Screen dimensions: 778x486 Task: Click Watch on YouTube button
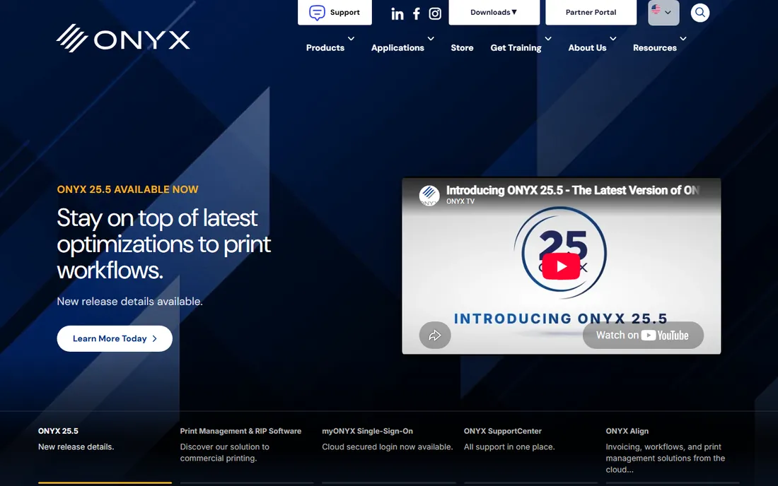tap(643, 336)
